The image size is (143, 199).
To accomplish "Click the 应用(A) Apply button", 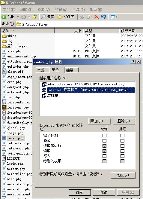I will click(128, 192).
